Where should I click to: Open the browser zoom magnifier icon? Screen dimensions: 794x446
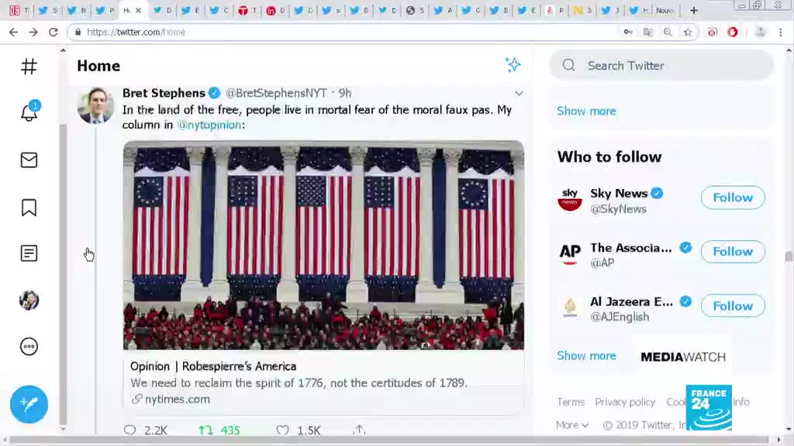point(668,32)
